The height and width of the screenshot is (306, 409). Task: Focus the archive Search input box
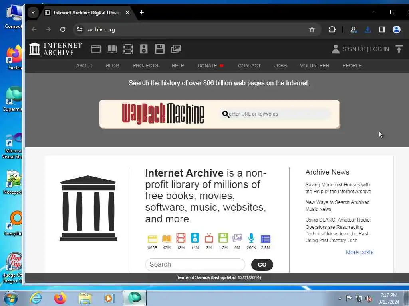point(195,265)
